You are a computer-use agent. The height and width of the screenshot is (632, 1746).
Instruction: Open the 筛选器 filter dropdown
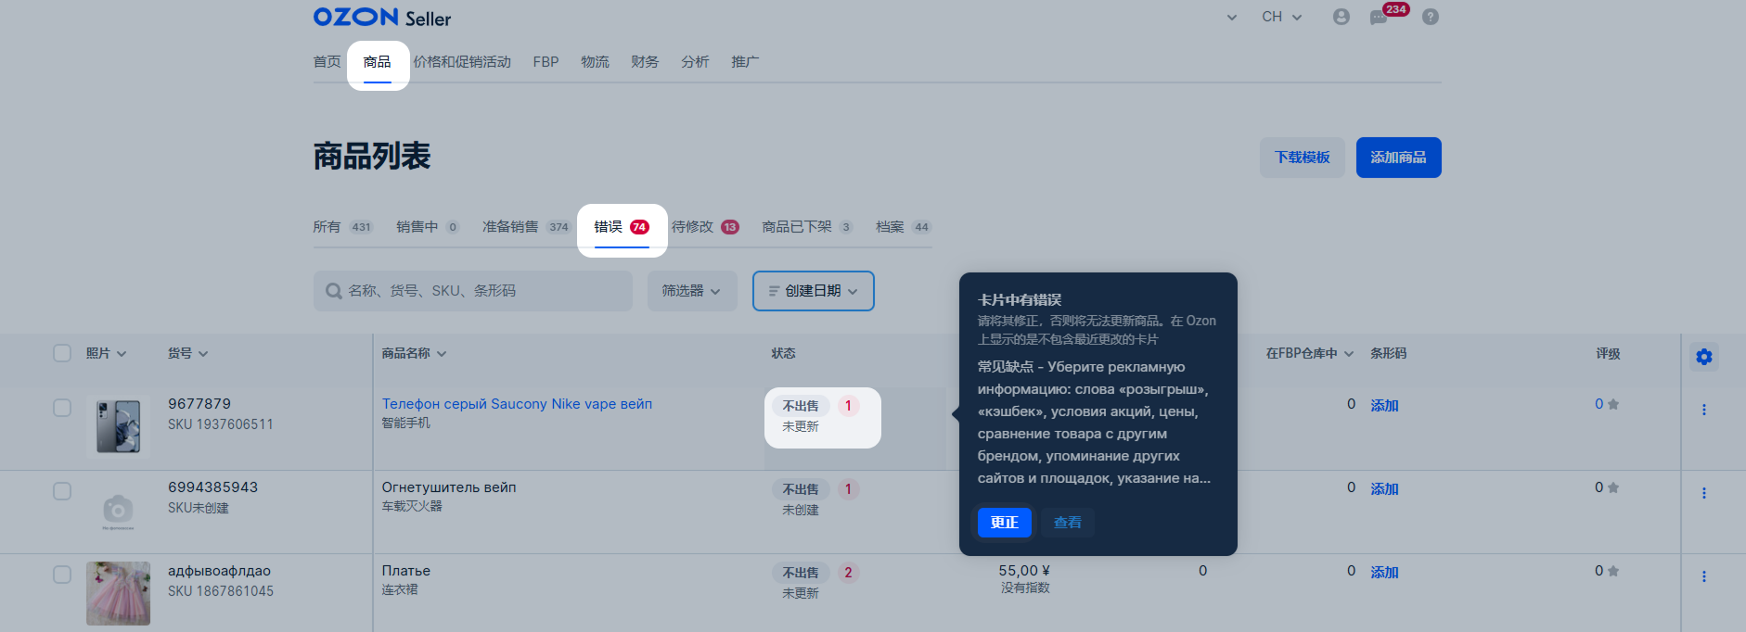pyautogui.click(x=692, y=291)
